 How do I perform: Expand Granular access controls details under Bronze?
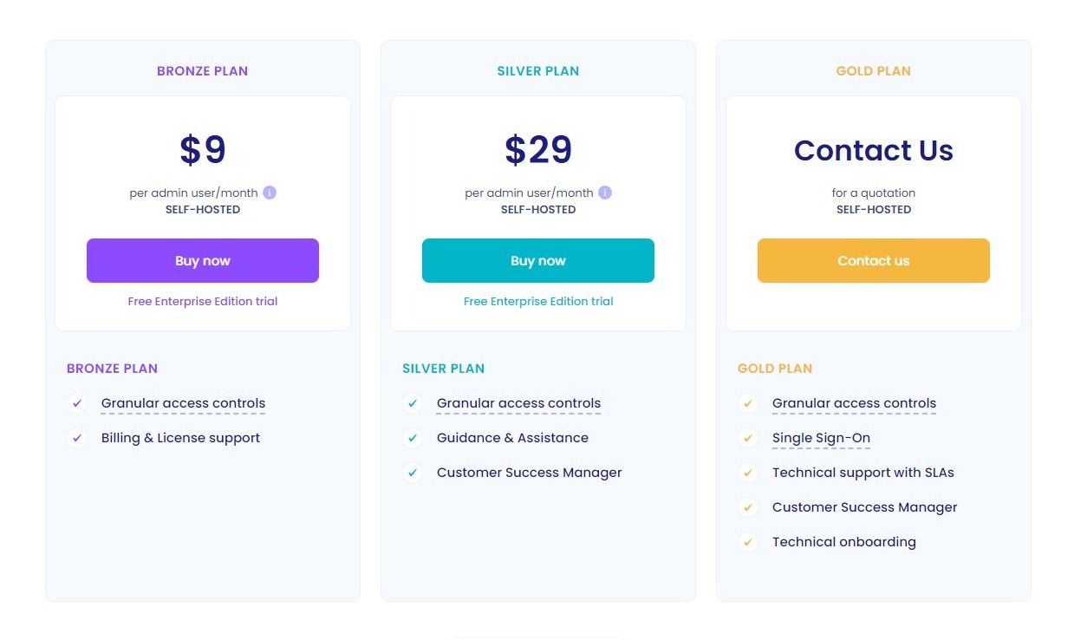pyautogui.click(x=183, y=402)
